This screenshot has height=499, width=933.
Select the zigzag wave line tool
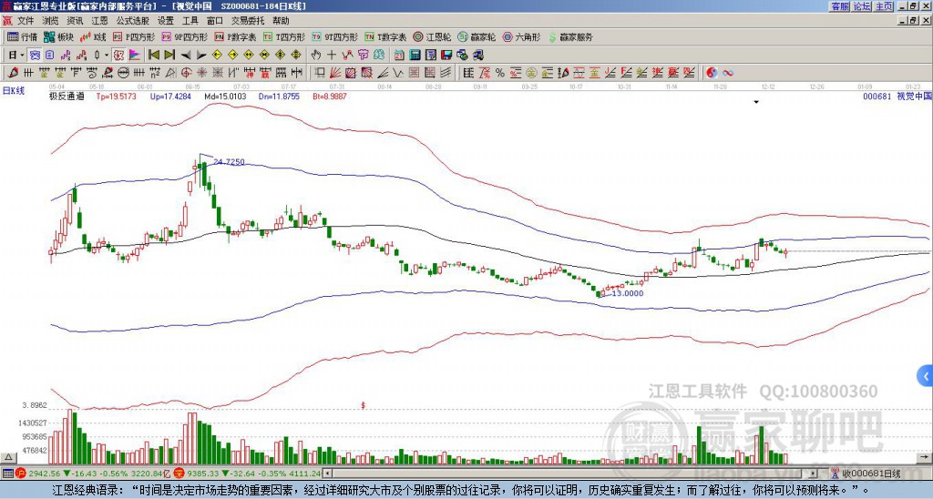click(398, 73)
